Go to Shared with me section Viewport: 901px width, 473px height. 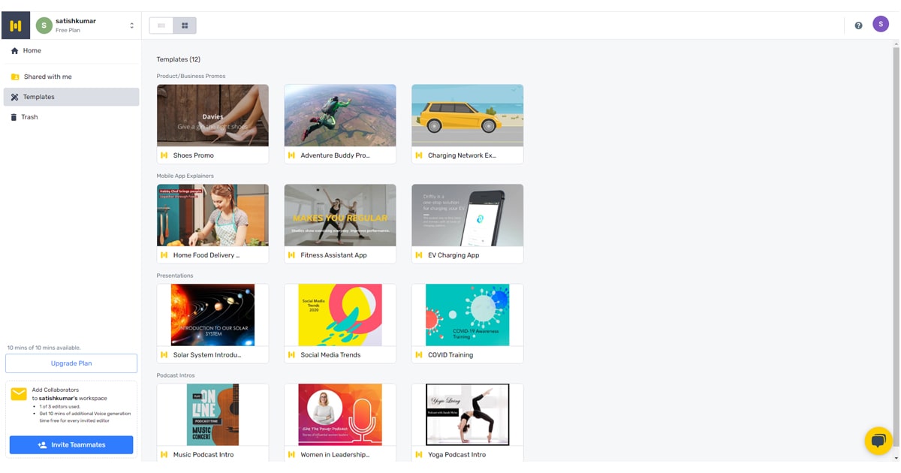[48, 77]
